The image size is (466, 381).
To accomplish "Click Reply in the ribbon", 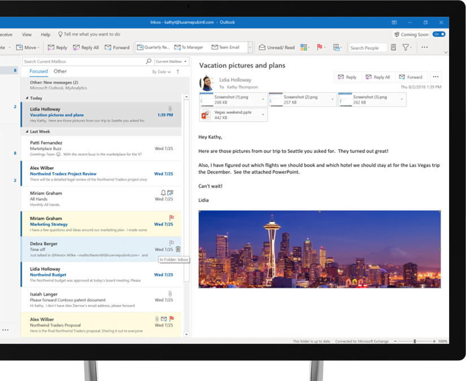I will coord(58,47).
